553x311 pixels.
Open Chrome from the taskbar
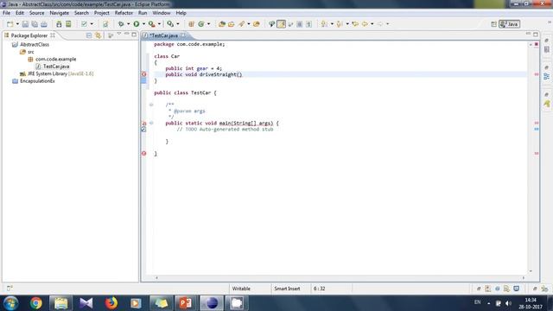point(36,303)
